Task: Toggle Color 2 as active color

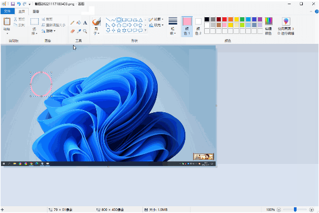Action: coord(198,27)
